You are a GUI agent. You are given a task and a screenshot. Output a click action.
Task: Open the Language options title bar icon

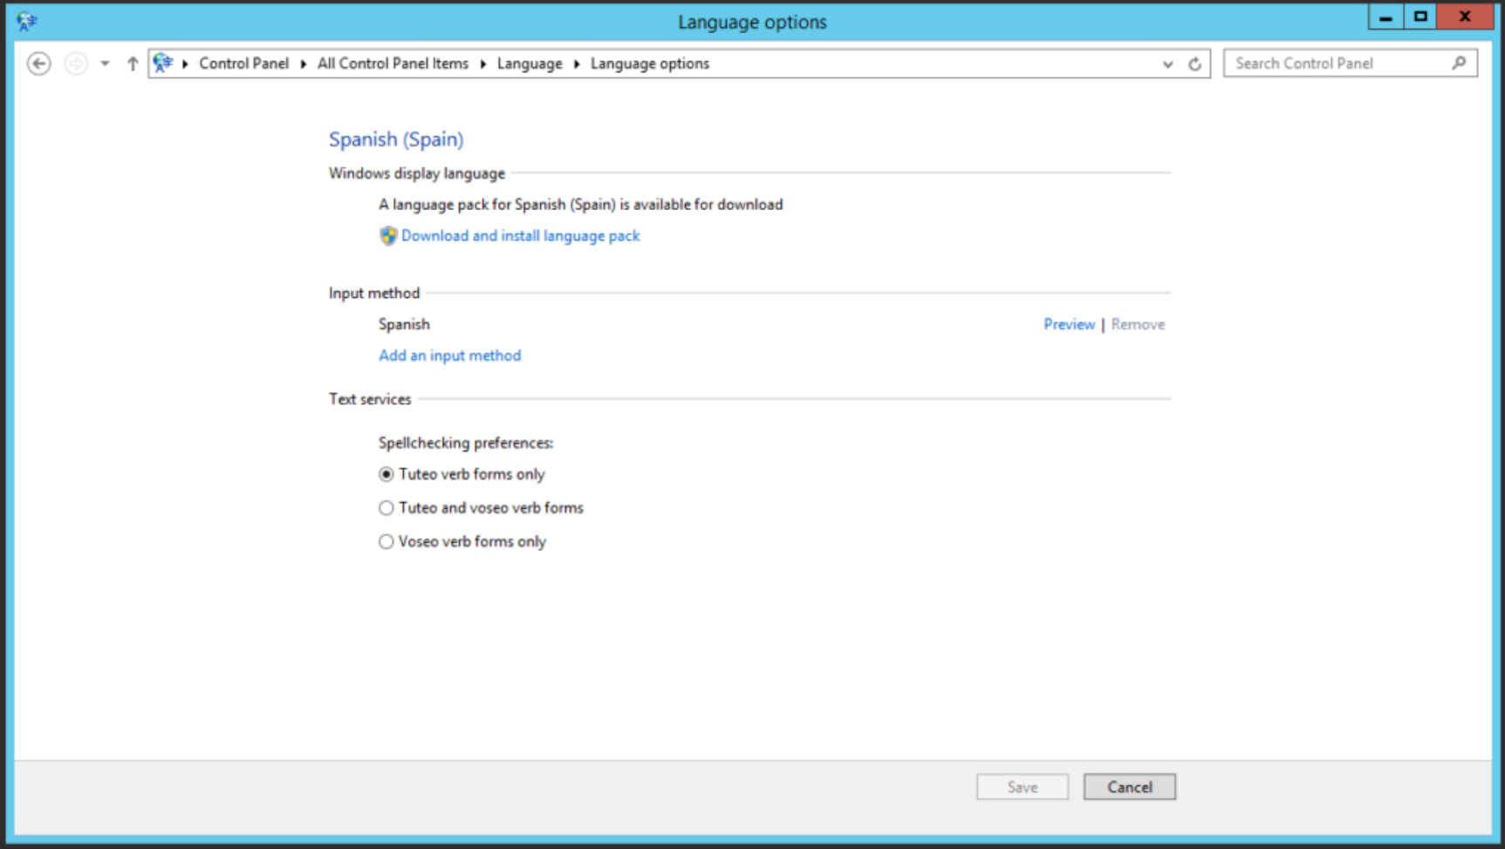coord(26,21)
